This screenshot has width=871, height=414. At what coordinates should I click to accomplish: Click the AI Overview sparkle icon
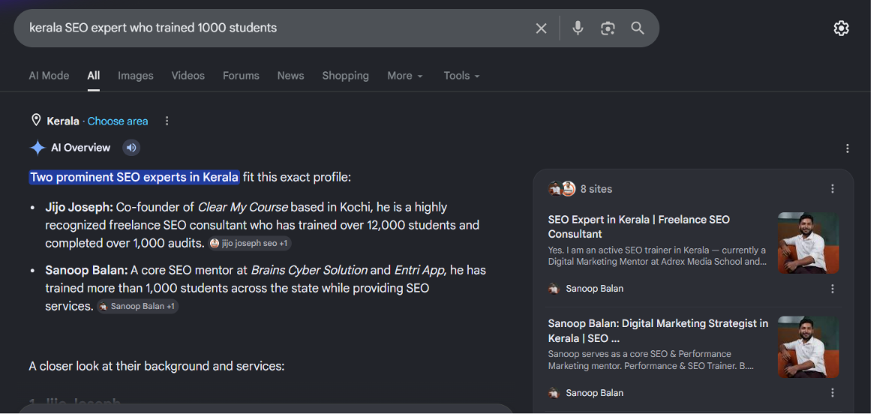tap(38, 148)
